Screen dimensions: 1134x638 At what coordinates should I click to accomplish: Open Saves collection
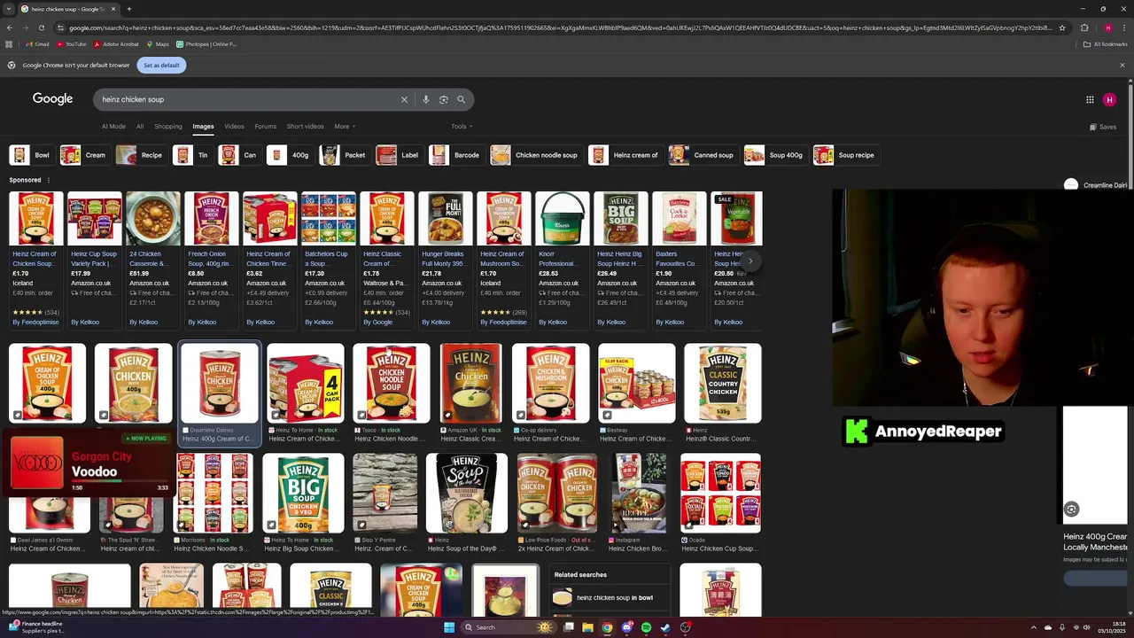pos(1103,127)
